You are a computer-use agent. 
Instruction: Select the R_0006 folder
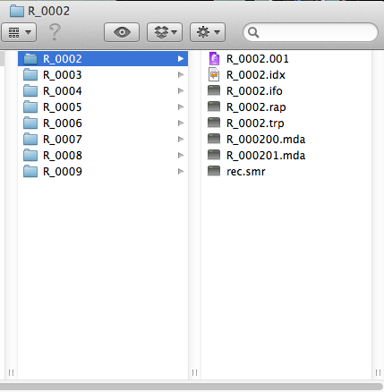[x=103, y=124]
